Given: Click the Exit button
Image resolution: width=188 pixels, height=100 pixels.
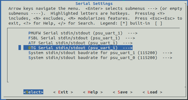Looking at the screenshot, I should coord(63,92).
